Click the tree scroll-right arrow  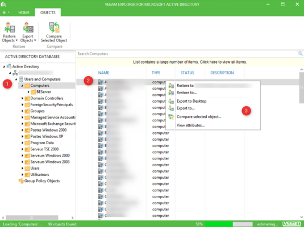pos(72,218)
